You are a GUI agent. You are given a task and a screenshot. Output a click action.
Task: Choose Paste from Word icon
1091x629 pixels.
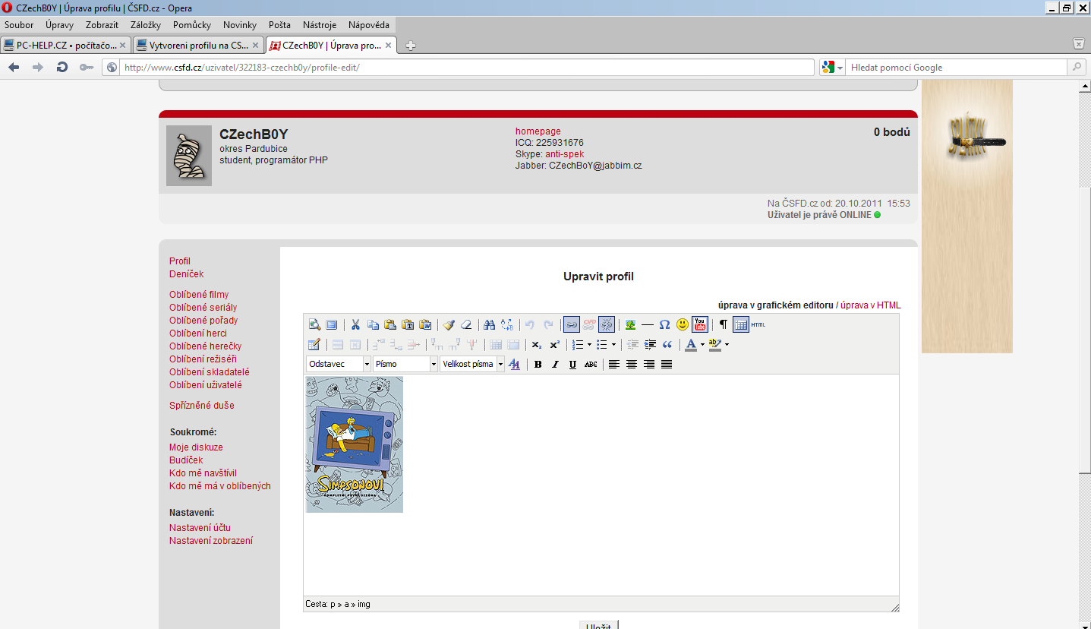425,324
